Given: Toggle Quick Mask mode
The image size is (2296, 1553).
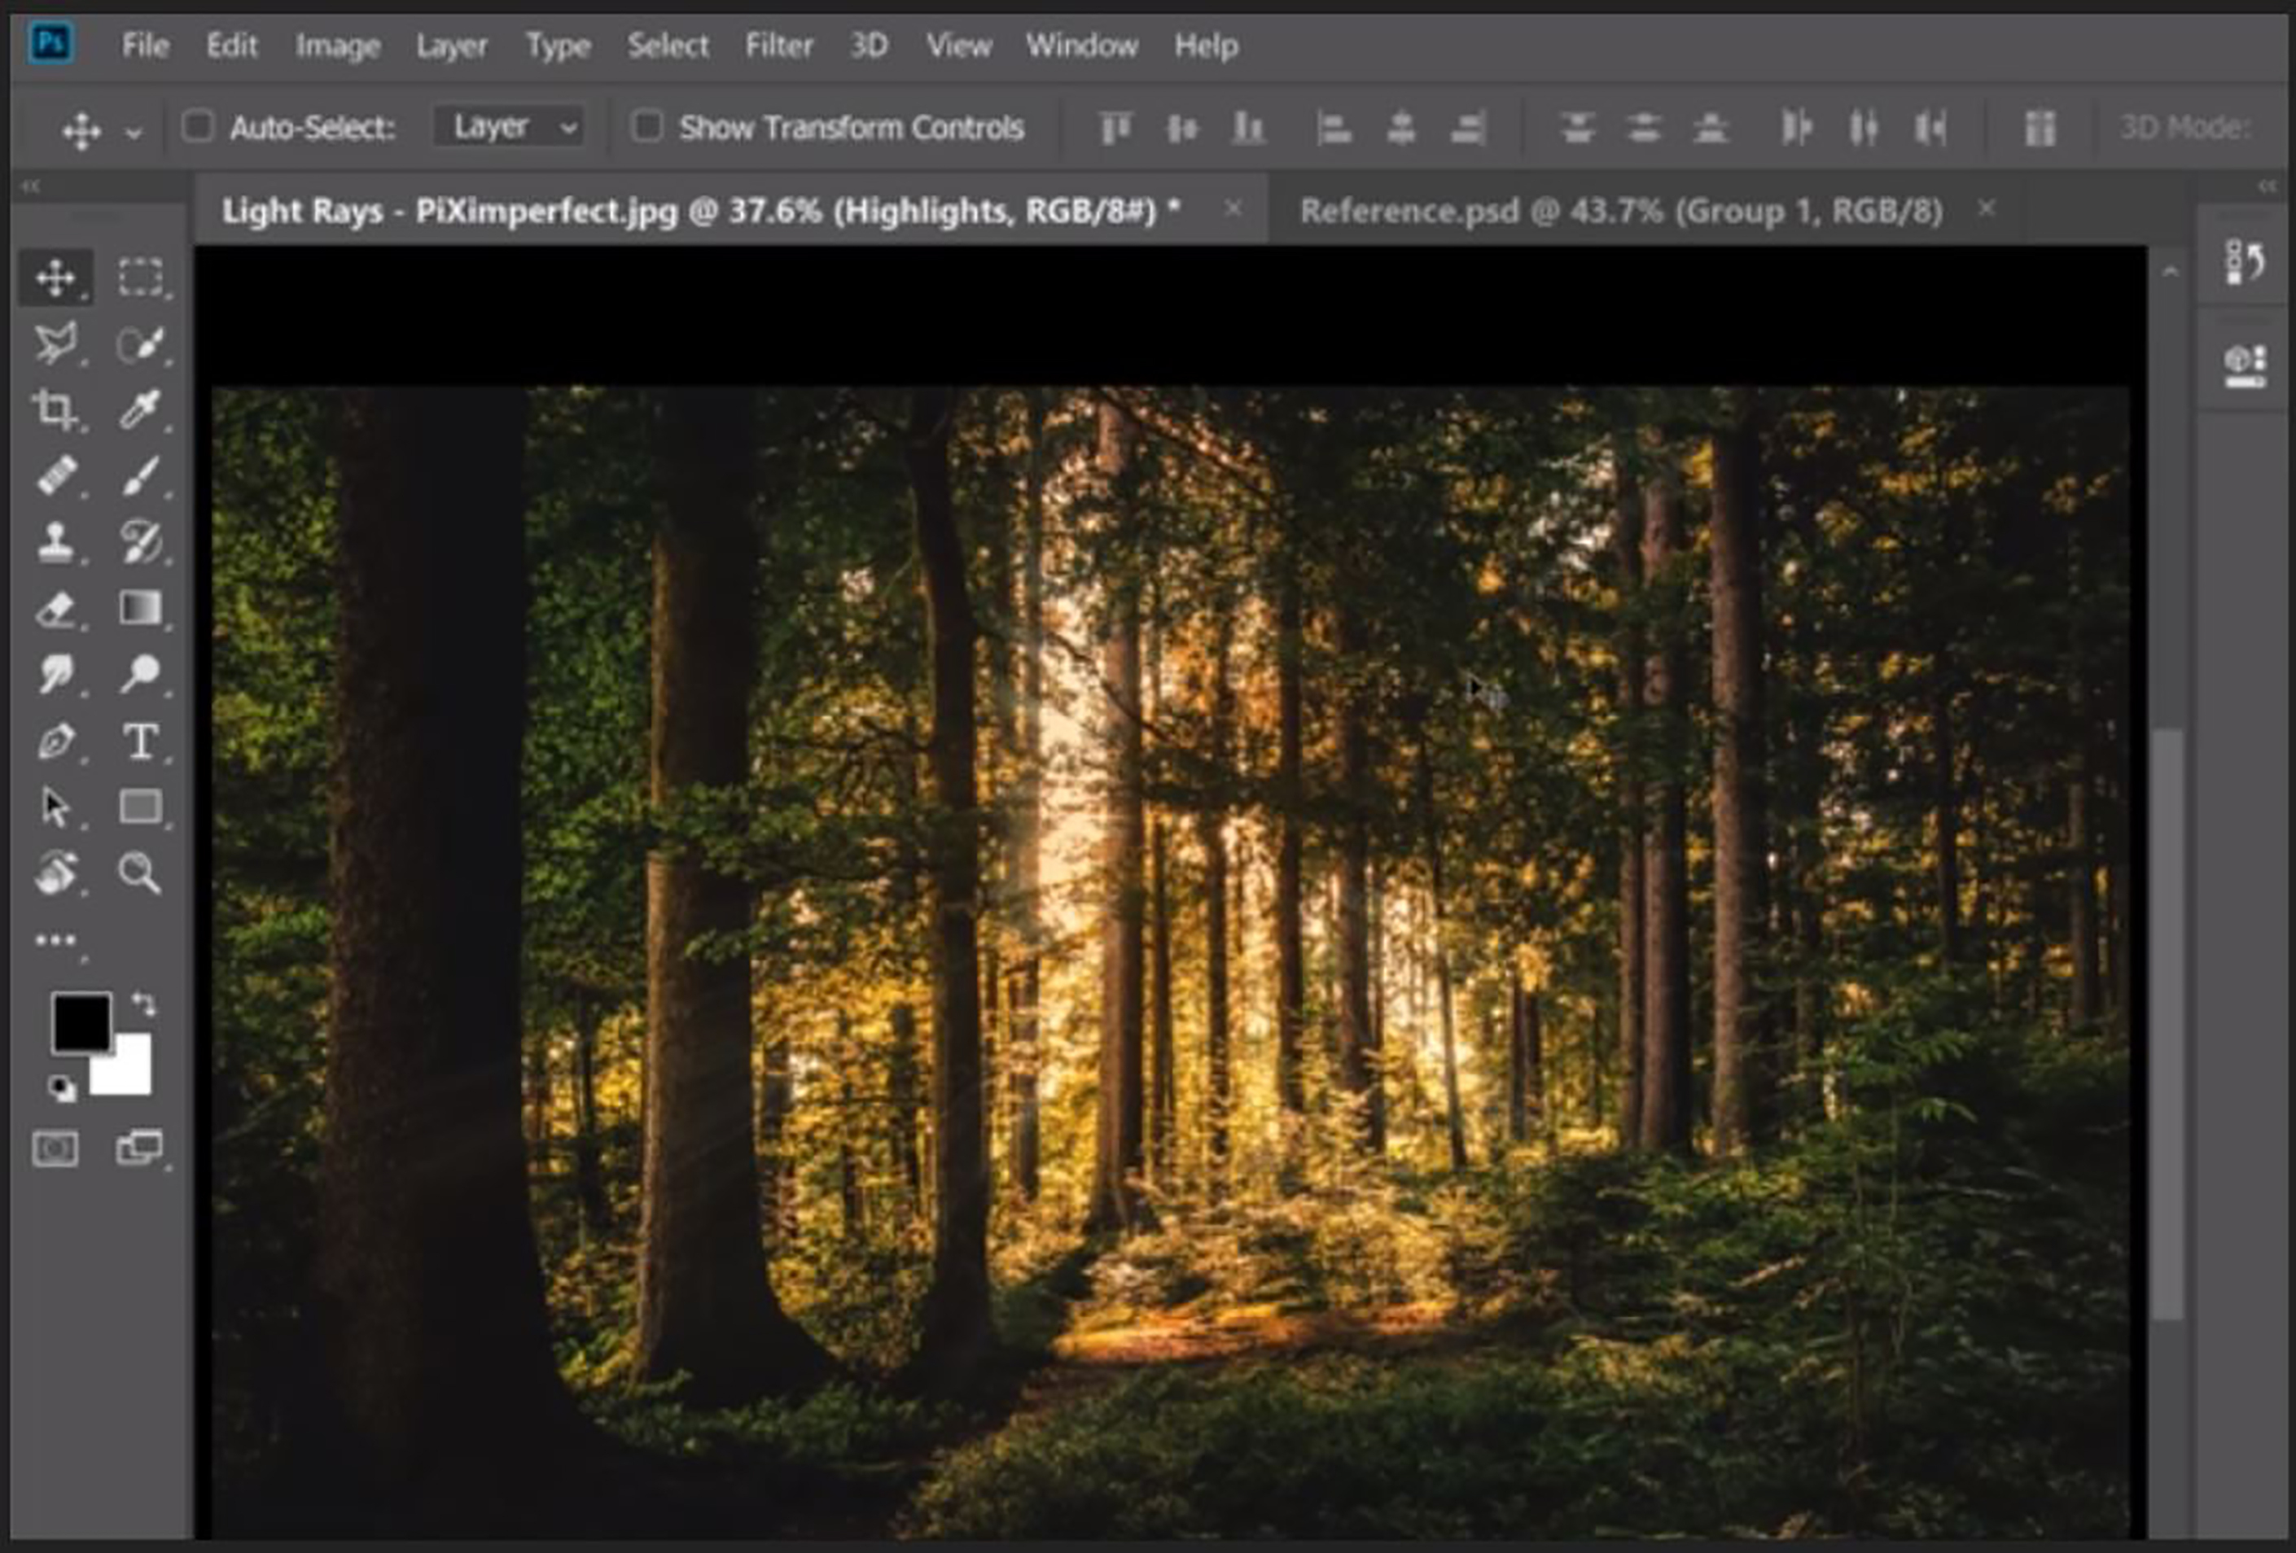Looking at the screenshot, I should click(x=55, y=1149).
